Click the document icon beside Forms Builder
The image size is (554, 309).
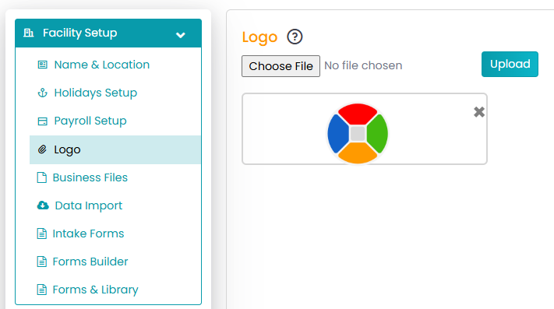(42, 262)
